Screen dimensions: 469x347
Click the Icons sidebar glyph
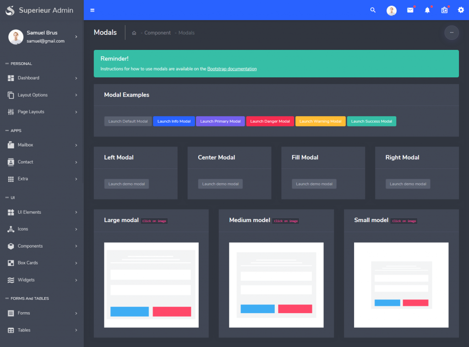(x=11, y=229)
